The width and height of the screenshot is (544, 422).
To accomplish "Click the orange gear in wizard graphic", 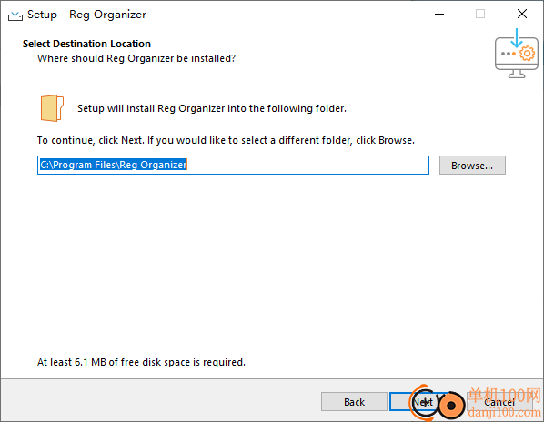I will point(527,54).
